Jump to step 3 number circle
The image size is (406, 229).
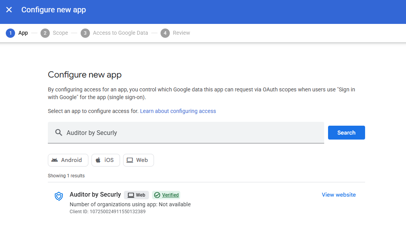tap(85, 33)
